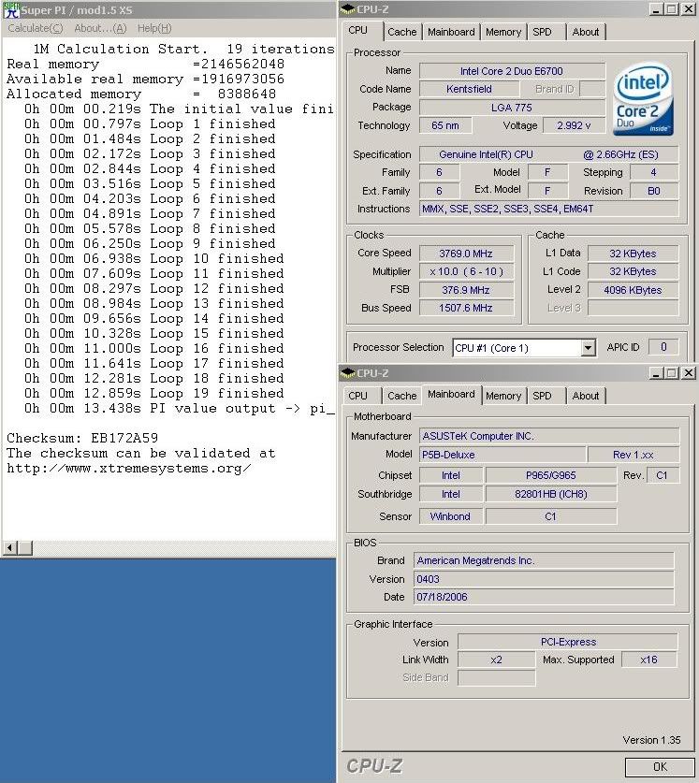699x783 pixels.
Task: Switch to SPD tab in upper CPU-Z window
Action: 542,32
